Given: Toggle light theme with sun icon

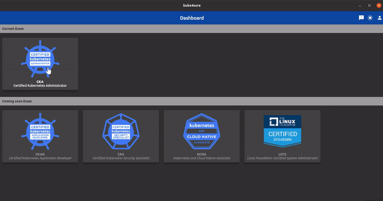Looking at the screenshot, I should coord(370,18).
